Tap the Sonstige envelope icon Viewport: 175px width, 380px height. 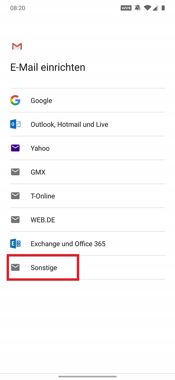15,267
